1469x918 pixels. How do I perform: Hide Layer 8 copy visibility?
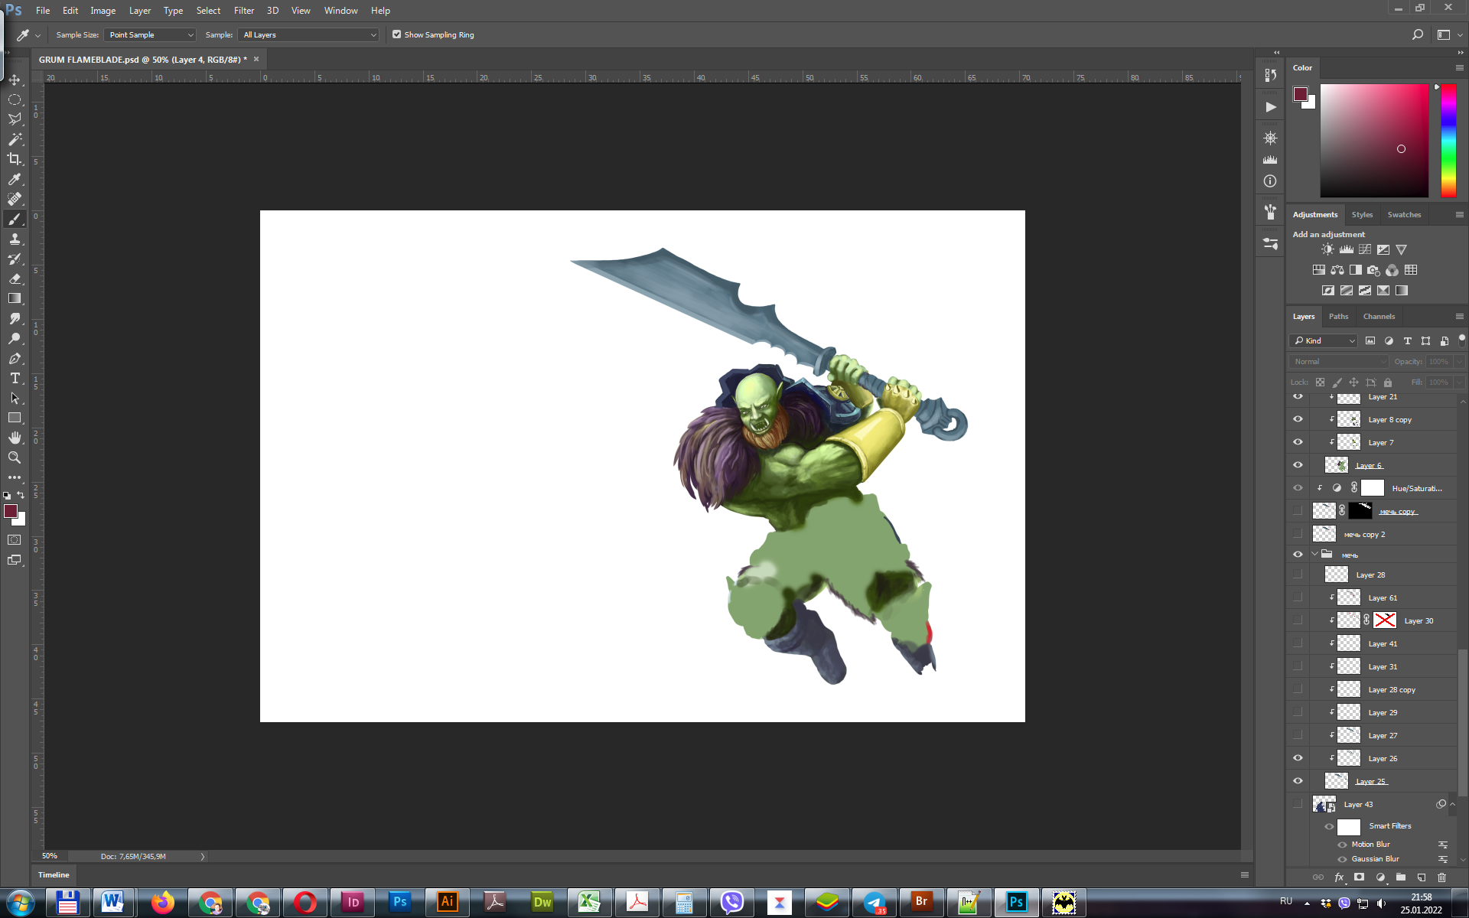pyautogui.click(x=1298, y=419)
